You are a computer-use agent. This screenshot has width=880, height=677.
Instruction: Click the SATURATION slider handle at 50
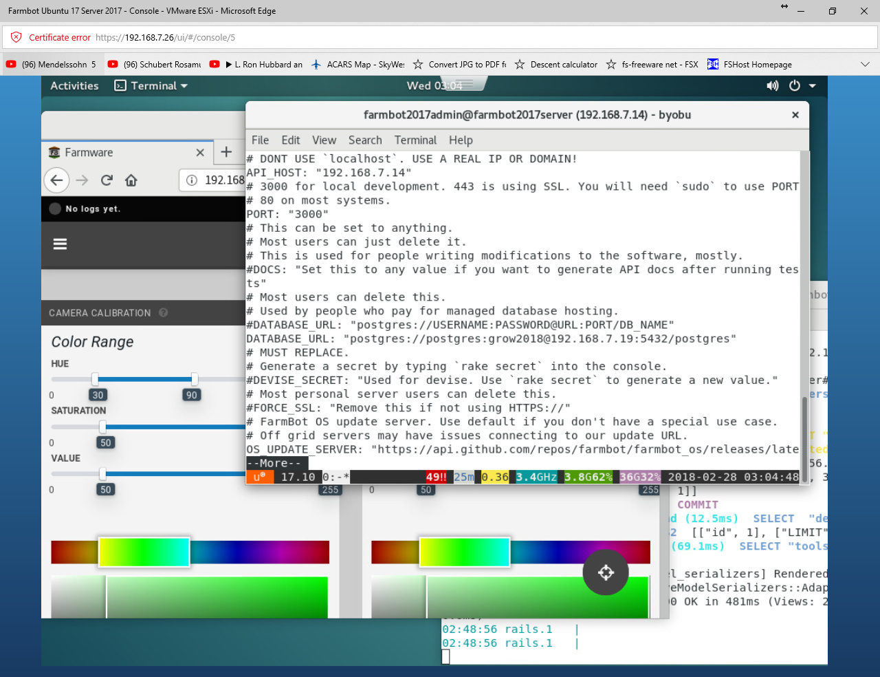coord(102,427)
